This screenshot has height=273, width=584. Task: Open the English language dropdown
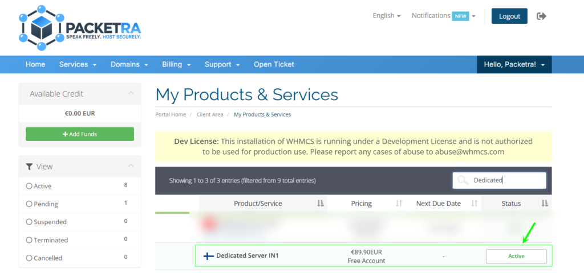(x=387, y=15)
